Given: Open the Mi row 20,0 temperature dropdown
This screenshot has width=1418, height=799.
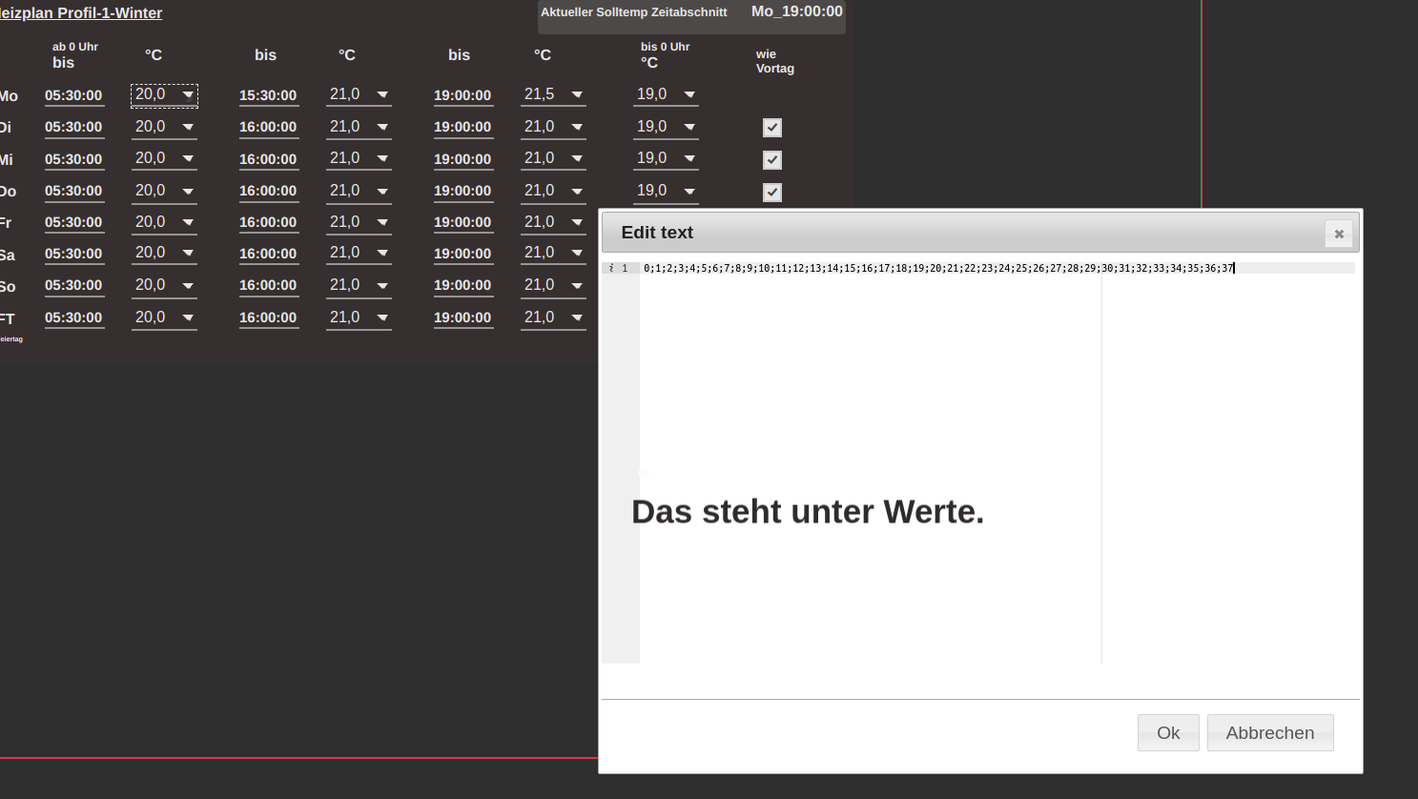Looking at the screenshot, I should (x=164, y=159).
